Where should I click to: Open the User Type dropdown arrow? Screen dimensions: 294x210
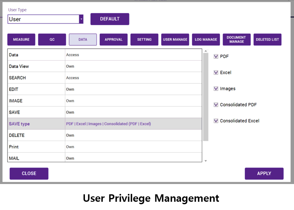coord(81,19)
